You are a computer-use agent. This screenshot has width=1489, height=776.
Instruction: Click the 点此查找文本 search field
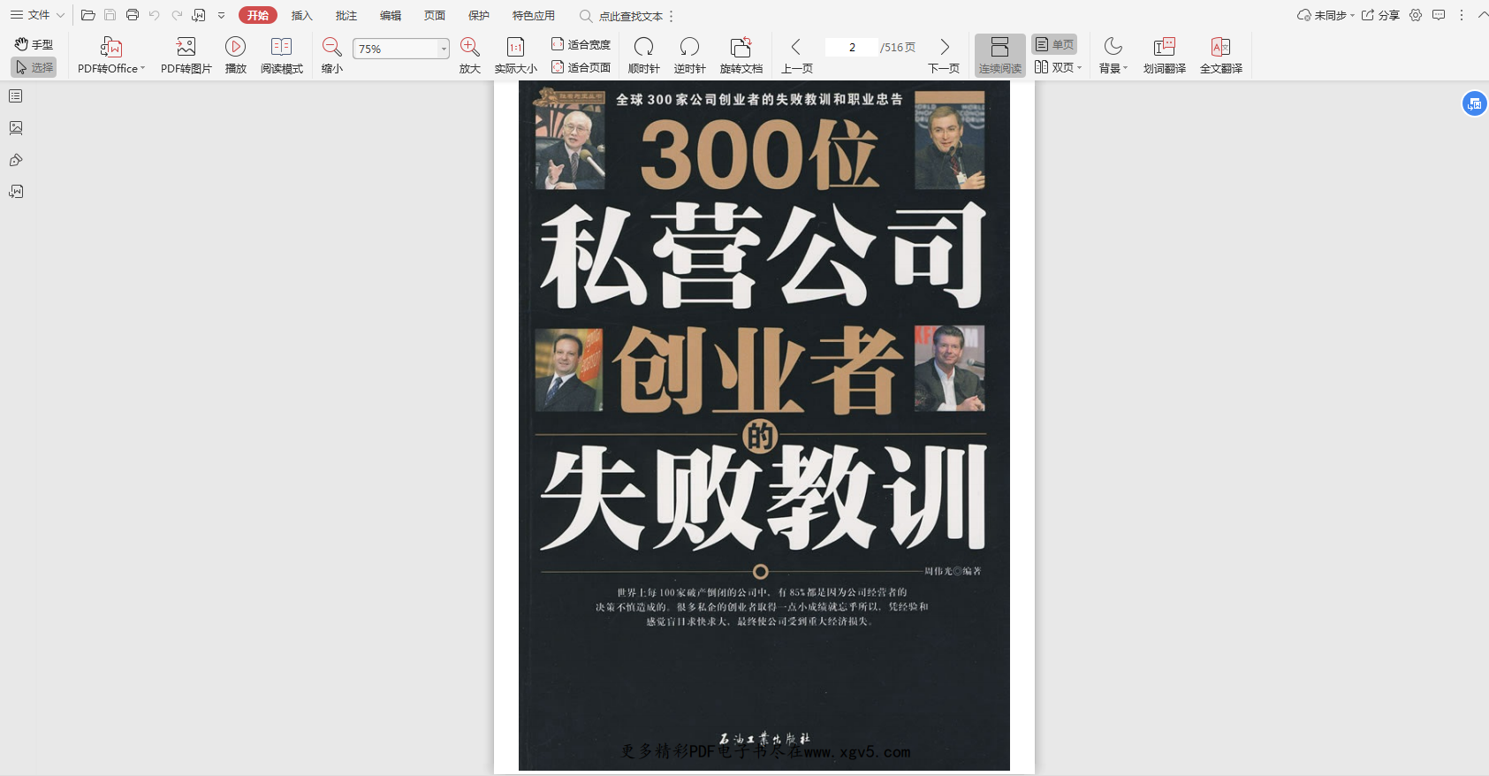[x=621, y=16]
